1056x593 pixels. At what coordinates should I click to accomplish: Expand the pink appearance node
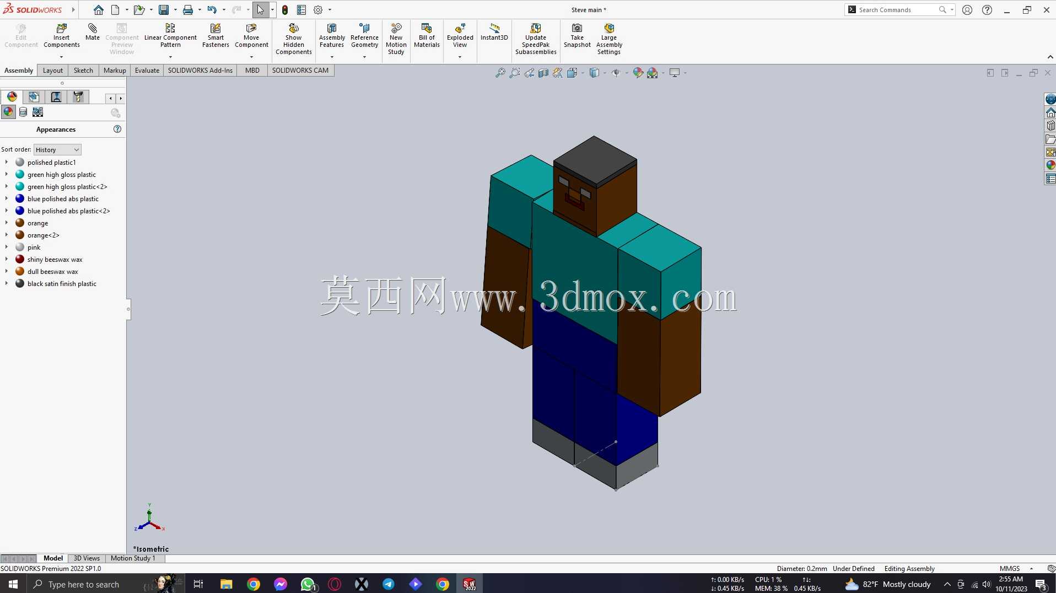(6, 247)
